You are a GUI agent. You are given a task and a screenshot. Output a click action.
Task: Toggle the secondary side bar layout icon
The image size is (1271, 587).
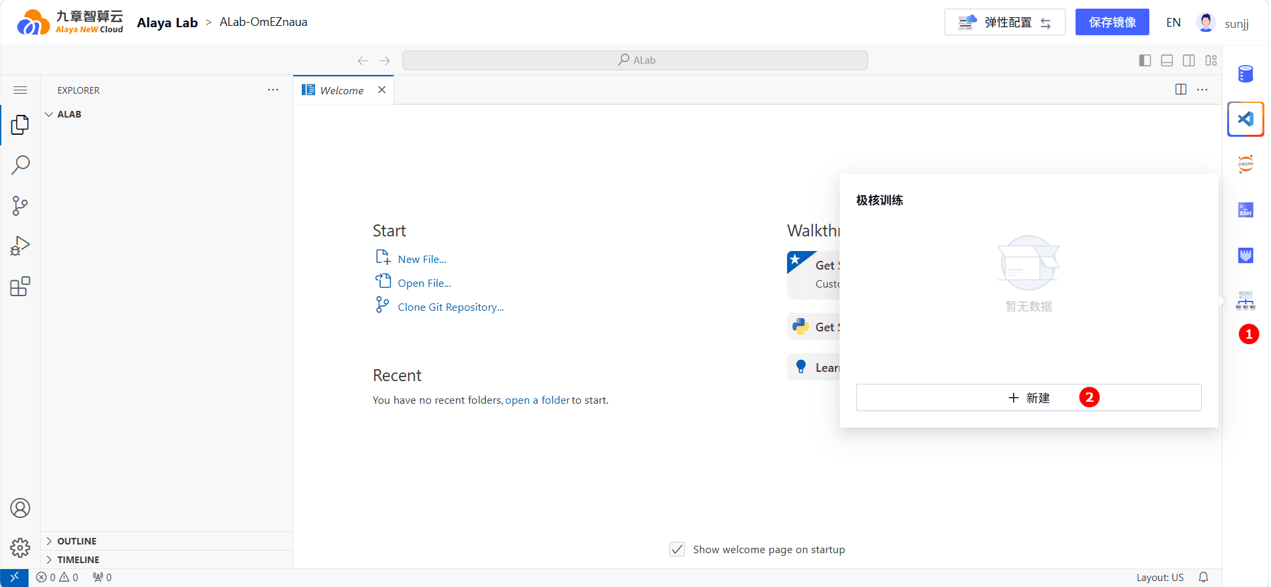click(x=1189, y=60)
